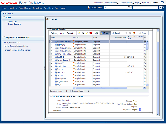The image size is (166, 124).
Task: Click the duplicate icon in results toolbar
Action: 83,33
